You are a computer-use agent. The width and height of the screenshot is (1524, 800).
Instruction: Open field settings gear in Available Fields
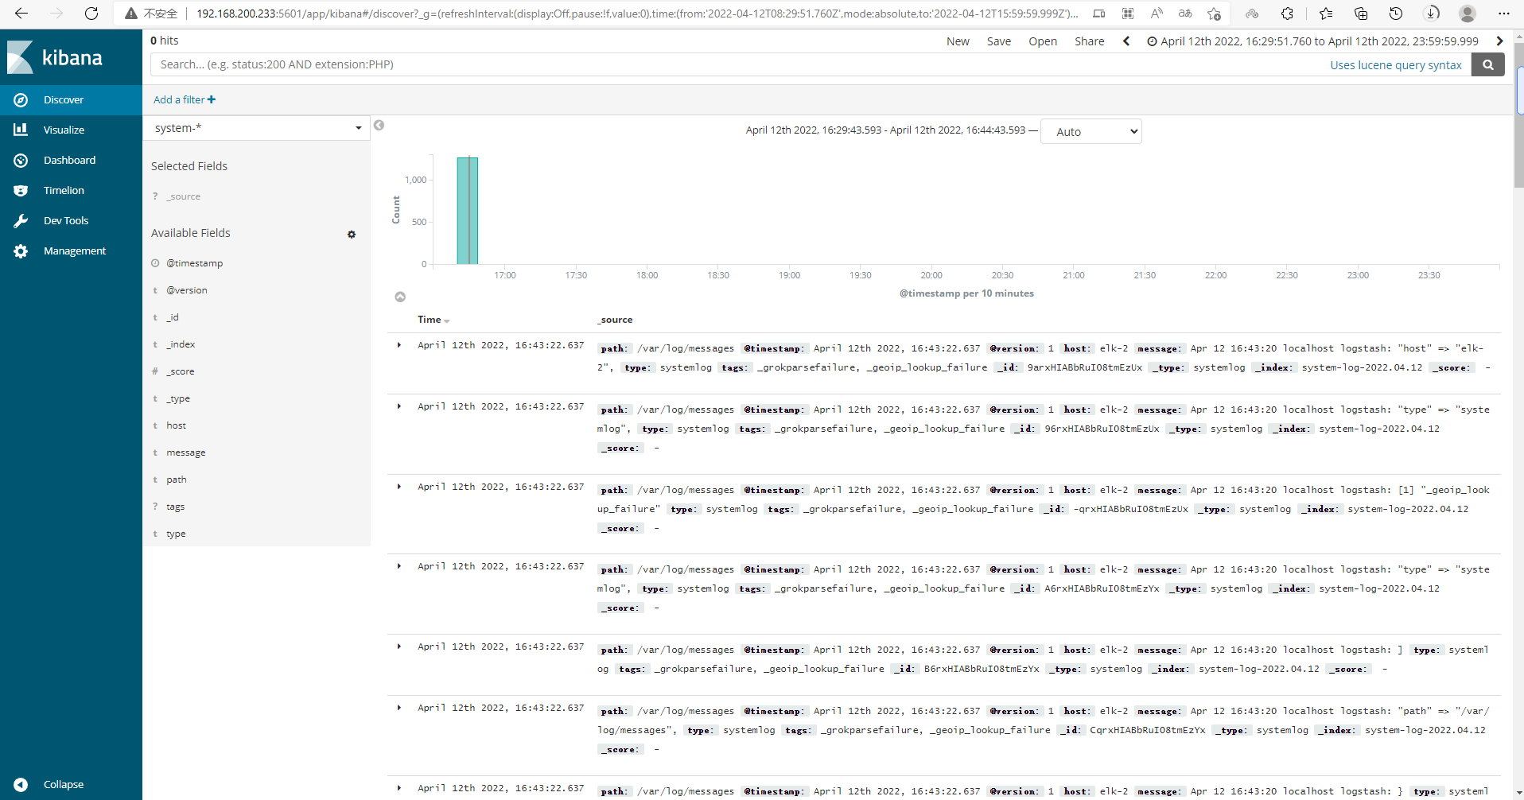(352, 235)
